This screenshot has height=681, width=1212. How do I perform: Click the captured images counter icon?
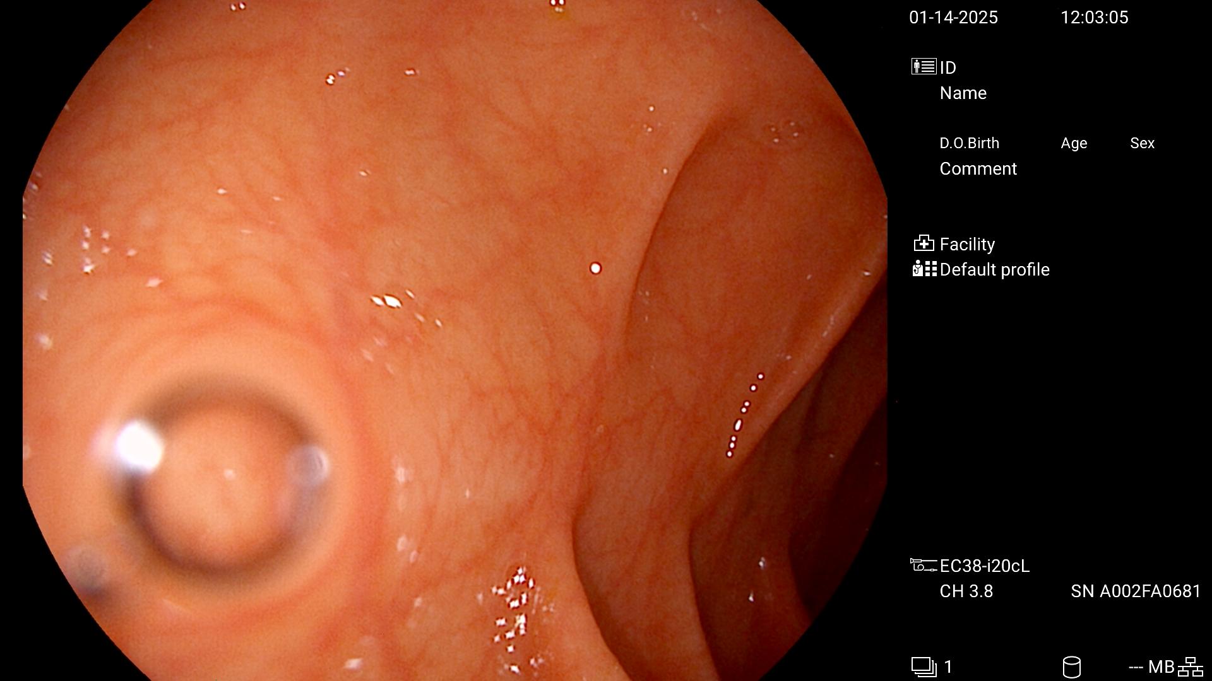click(x=924, y=666)
